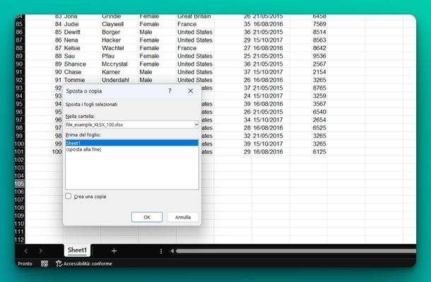Tick the 'Crea una copia' checkbox

pyautogui.click(x=68, y=196)
